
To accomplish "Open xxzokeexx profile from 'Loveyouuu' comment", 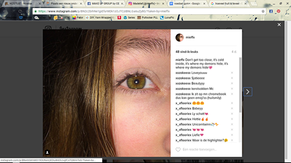I will [183, 73].
